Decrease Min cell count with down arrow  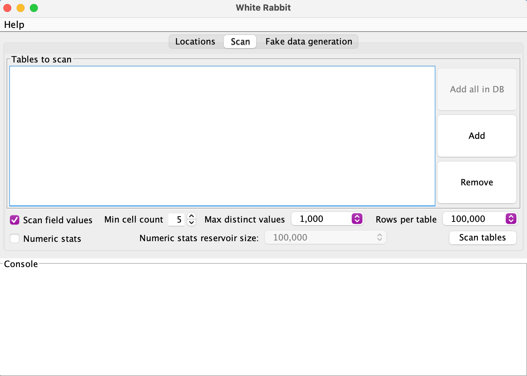(x=191, y=223)
